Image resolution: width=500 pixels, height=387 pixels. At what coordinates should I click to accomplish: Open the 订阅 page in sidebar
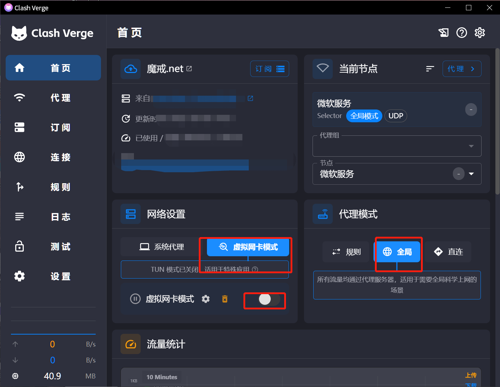[53, 127]
